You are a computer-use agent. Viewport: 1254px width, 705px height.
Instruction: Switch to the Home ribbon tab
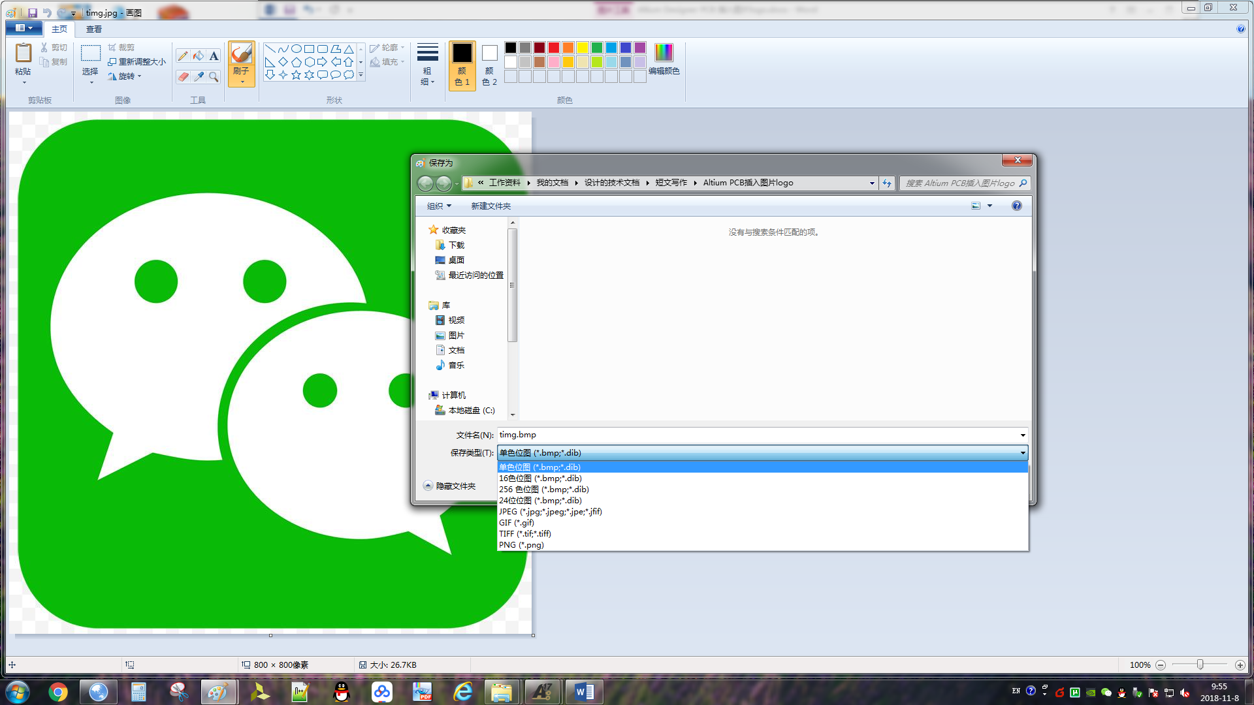59,29
